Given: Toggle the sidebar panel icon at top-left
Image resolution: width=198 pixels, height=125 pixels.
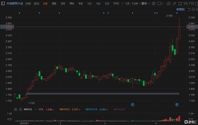Looking at the screenshot, I should coord(3,3).
